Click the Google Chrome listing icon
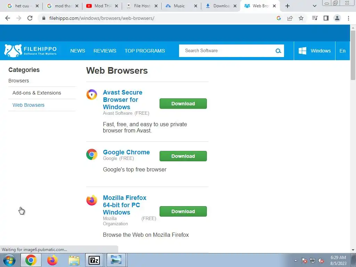 coord(92,154)
